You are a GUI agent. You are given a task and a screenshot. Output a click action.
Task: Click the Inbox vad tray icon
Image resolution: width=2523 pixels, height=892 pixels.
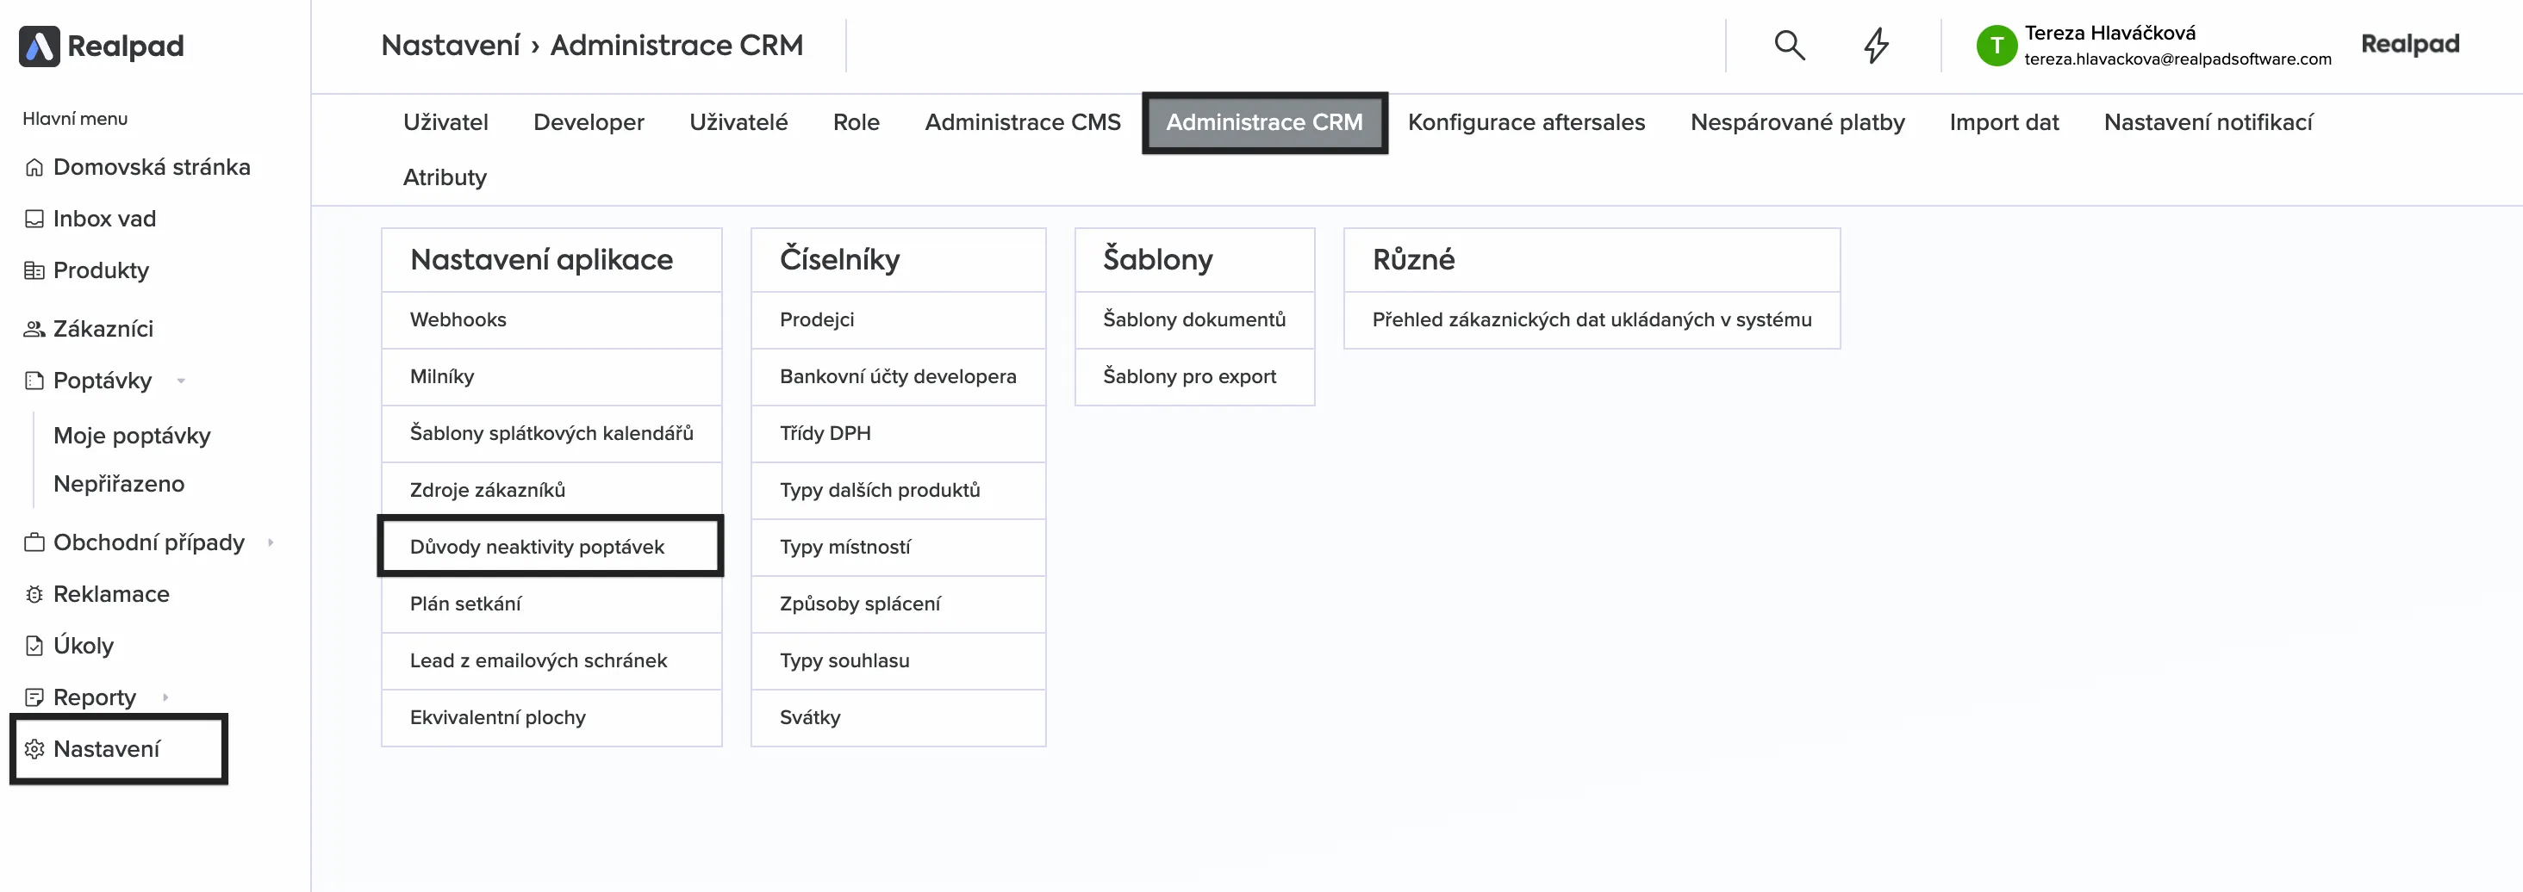[x=34, y=220]
